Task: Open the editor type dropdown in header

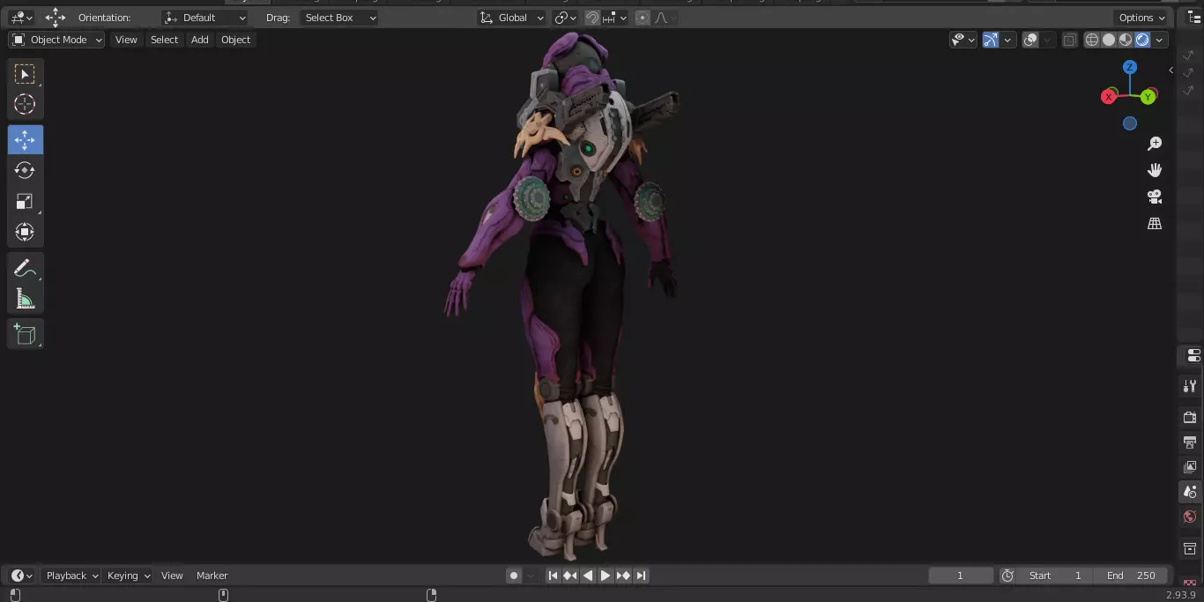Action: tap(21, 18)
